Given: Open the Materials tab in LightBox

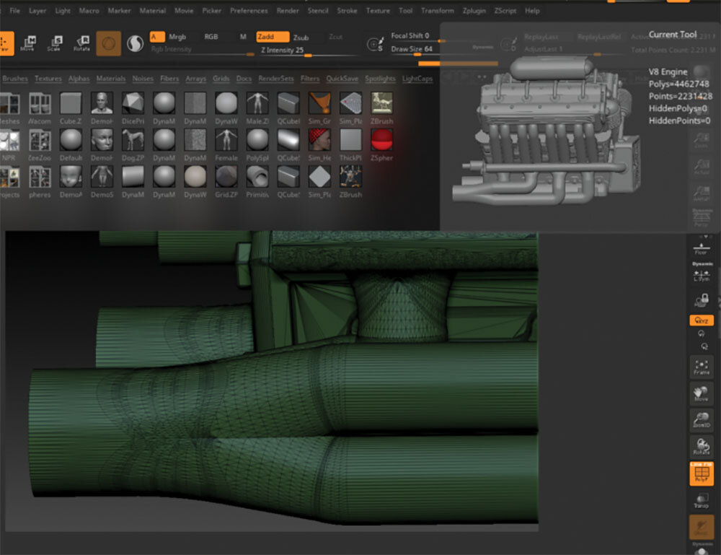Looking at the screenshot, I should click(111, 79).
